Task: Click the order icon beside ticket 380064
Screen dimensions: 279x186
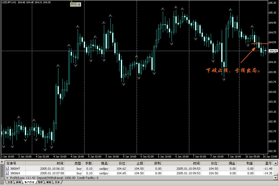Action: pos(7,173)
